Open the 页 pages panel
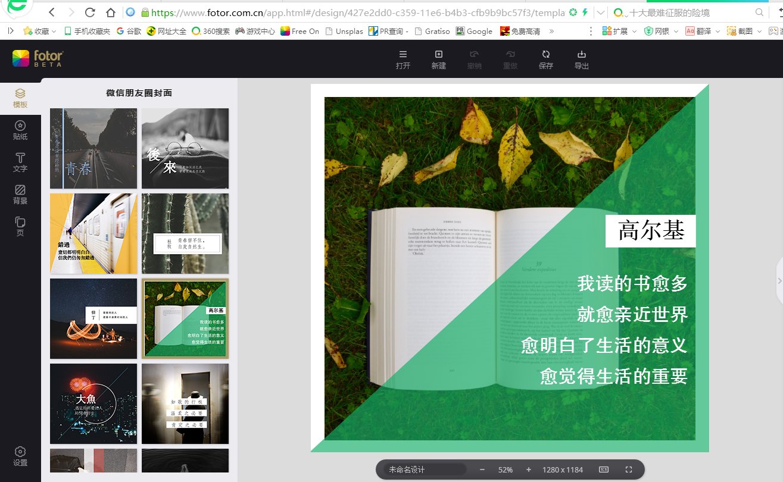Image resolution: width=783 pixels, height=482 pixels. [x=20, y=227]
